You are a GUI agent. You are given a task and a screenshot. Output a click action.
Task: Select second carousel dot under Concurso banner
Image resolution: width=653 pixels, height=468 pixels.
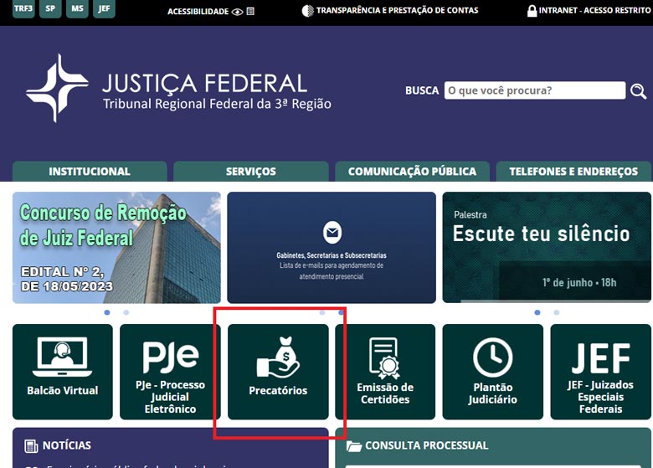click(x=126, y=312)
